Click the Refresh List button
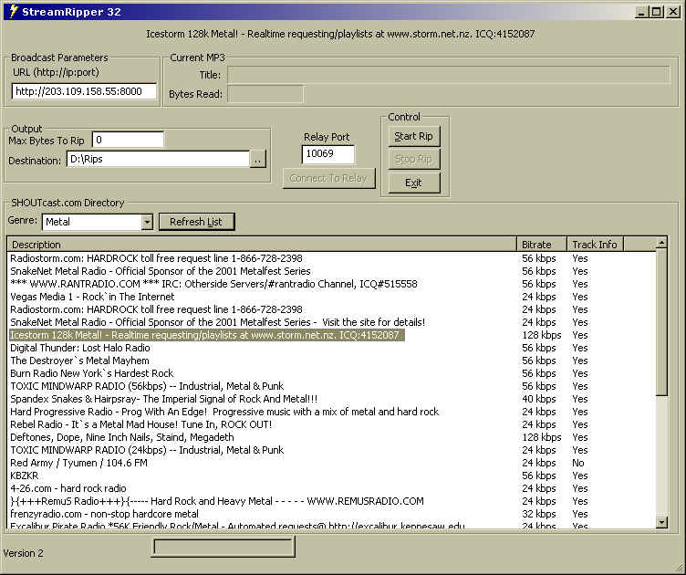The image size is (686, 575). pyautogui.click(x=196, y=222)
